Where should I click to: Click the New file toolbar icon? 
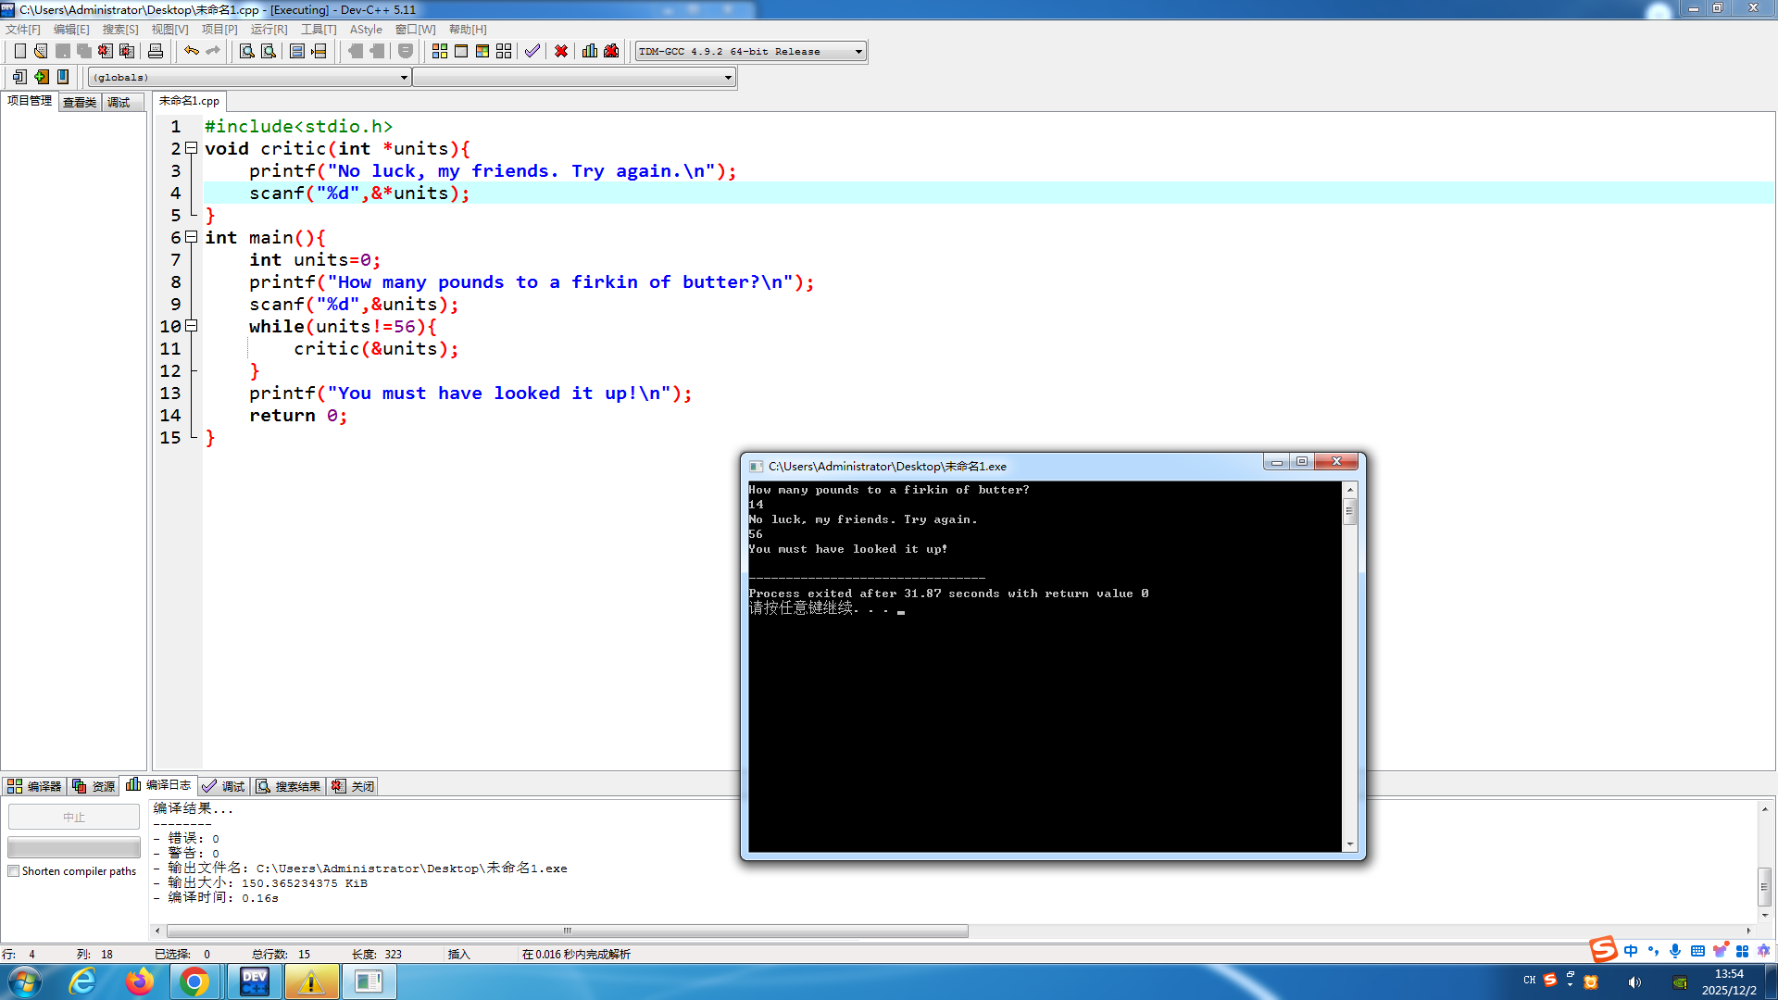point(19,51)
